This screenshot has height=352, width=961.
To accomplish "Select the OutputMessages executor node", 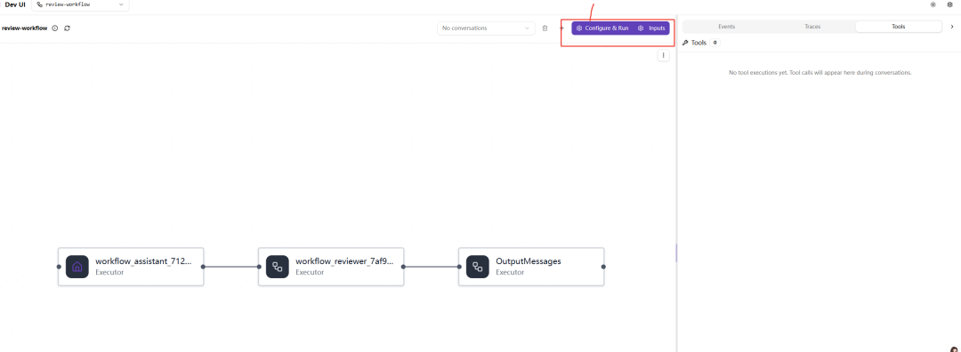I will 531,267.
